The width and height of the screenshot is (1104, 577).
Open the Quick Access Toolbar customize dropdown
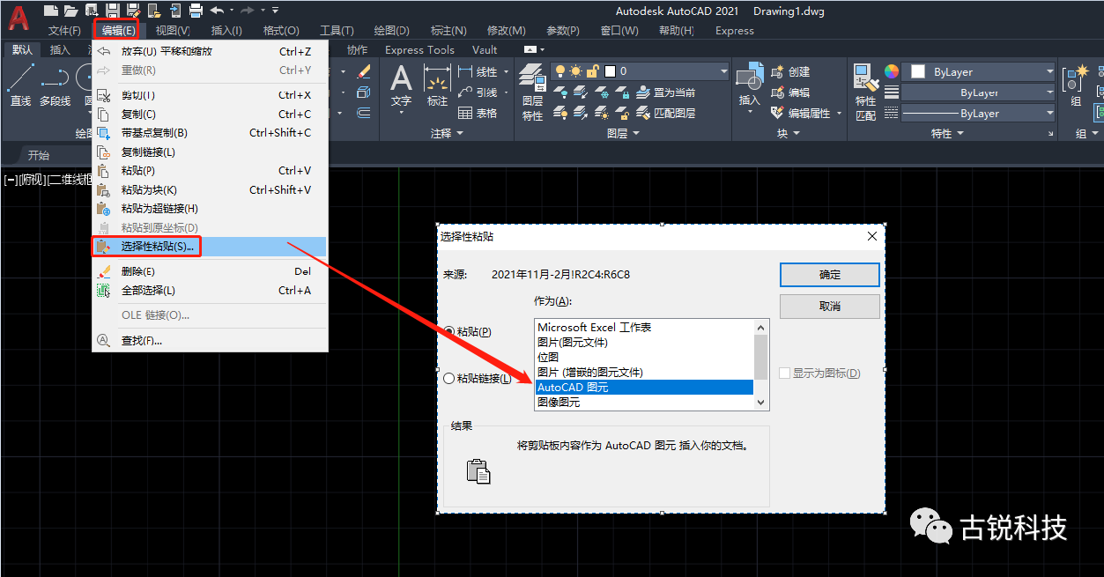[x=276, y=11]
